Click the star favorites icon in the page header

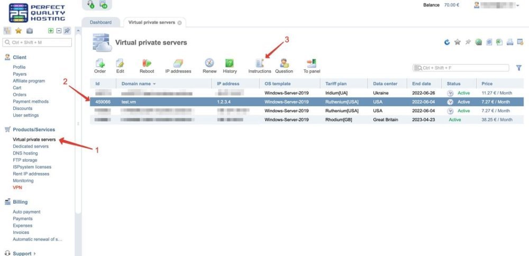click(458, 42)
